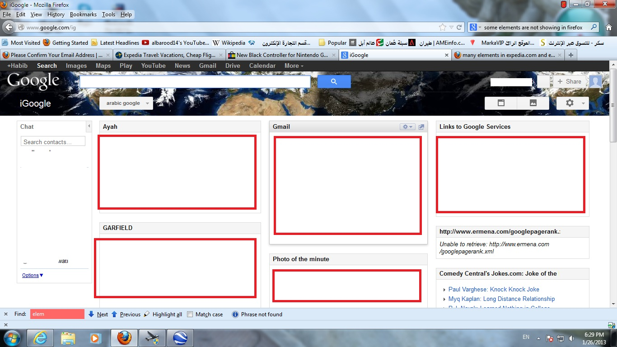Click the airplane application taskbar icon
Viewport: 617px width, 347px height.
[x=152, y=338]
